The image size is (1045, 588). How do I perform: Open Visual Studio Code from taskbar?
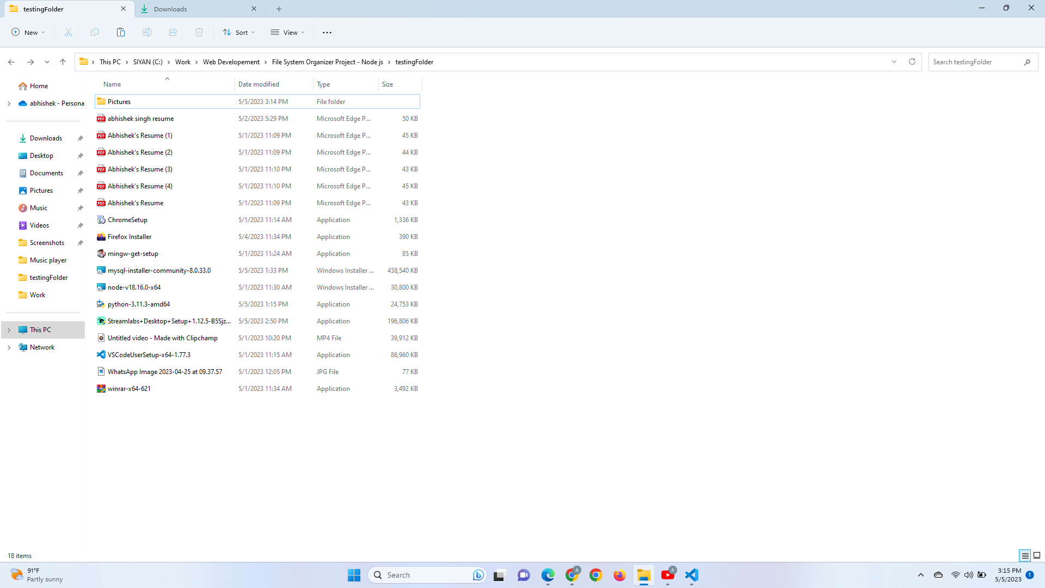click(691, 575)
